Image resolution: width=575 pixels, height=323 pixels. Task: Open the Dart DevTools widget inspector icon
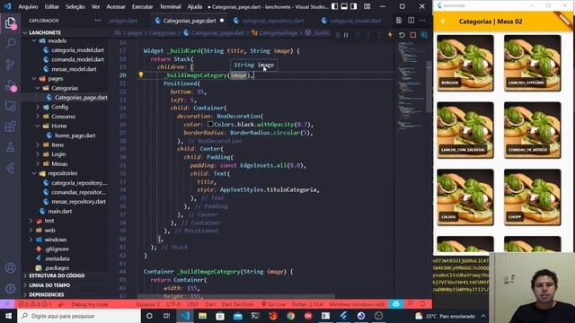point(424,35)
